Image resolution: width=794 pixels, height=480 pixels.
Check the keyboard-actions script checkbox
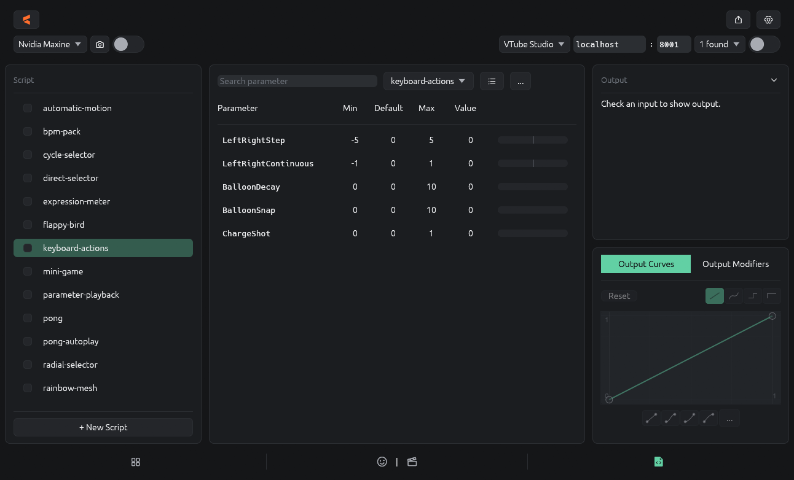[28, 248]
